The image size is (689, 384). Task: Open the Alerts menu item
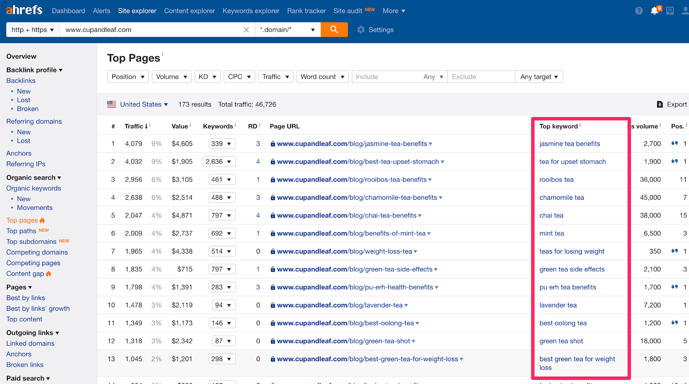[x=102, y=11]
